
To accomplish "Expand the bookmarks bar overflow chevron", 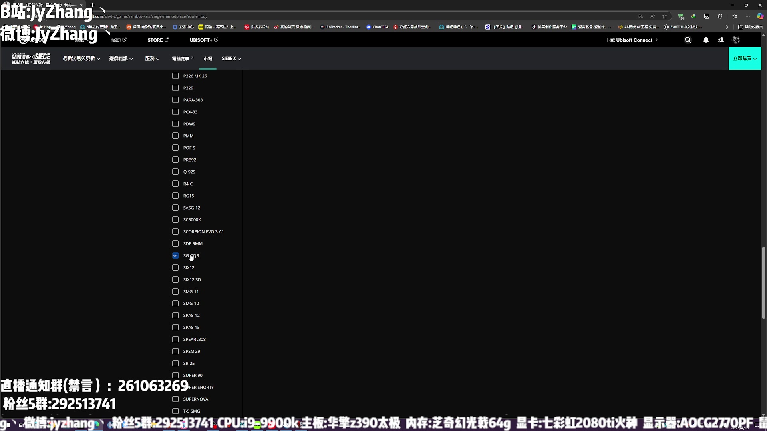I will click(727, 27).
